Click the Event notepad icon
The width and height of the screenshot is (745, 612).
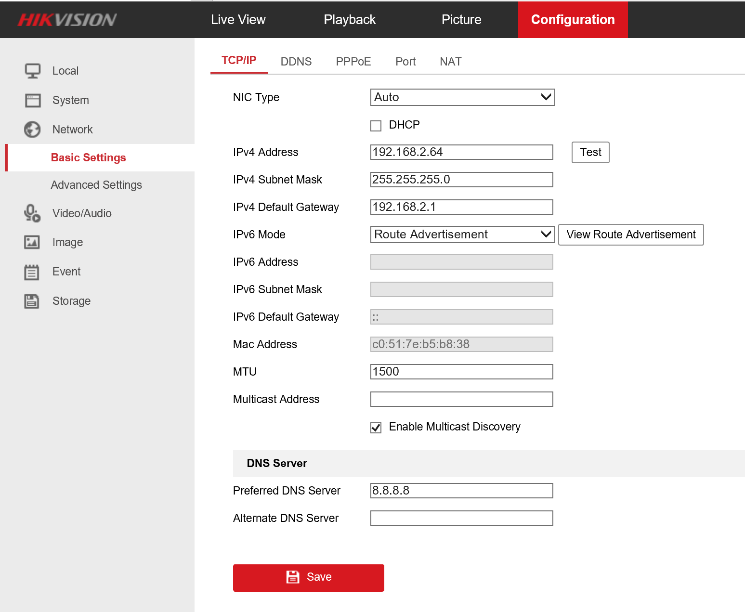[x=32, y=272]
